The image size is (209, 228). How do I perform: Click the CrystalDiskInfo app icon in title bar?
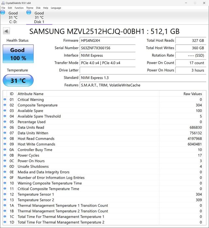[3, 3]
